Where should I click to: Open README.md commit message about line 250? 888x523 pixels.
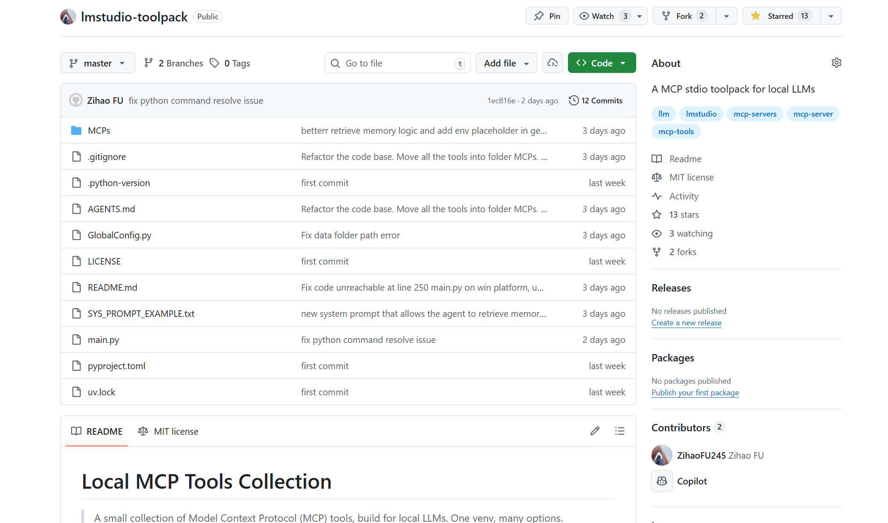[x=422, y=287]
